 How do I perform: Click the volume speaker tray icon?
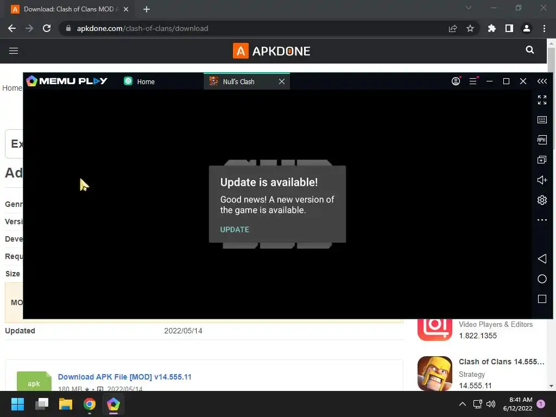point(491,404)
